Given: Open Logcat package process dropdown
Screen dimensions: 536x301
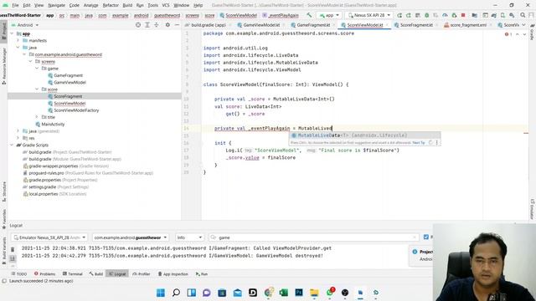Looking at the screenshot, I should (x=131, y=237).
